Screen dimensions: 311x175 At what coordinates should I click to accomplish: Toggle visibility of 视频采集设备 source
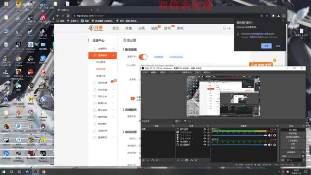pos(205,132)
